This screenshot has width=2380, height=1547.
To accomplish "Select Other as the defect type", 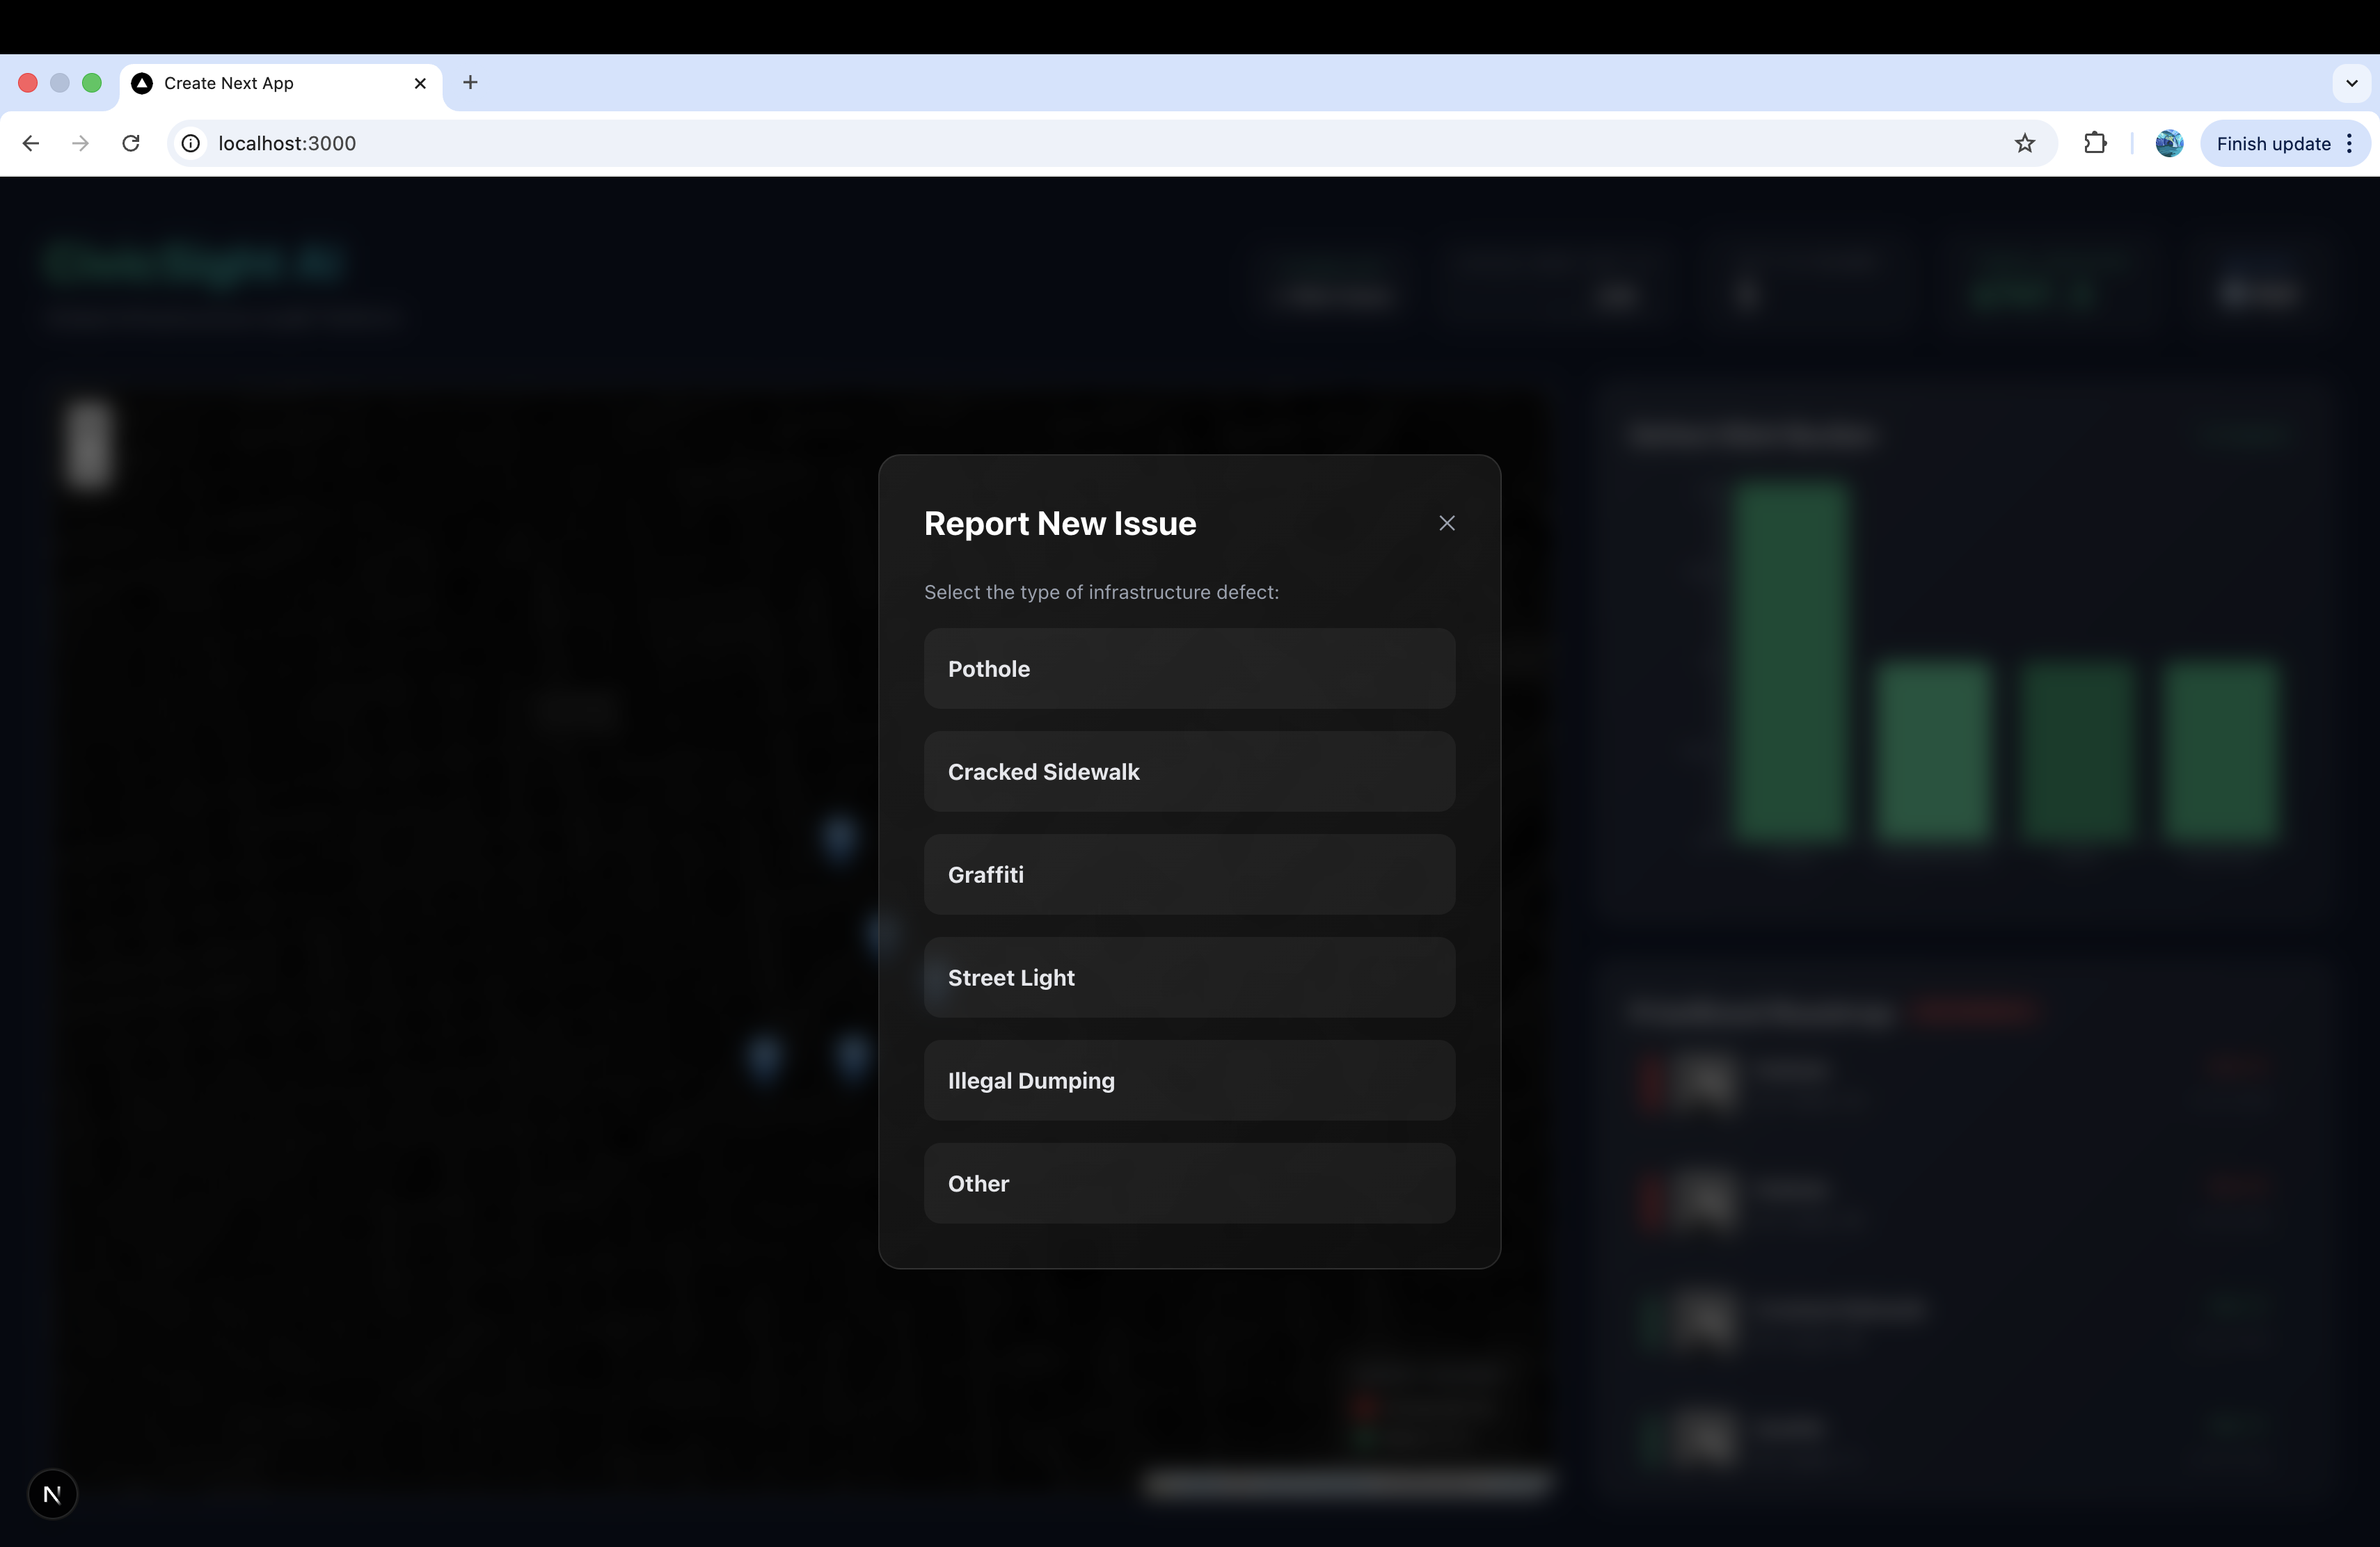I will pyautogui.click(x=1188, y=1183).
